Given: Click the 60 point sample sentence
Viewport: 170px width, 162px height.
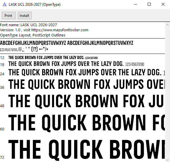Looking at the screenshot, I should (x=87, y=123).
